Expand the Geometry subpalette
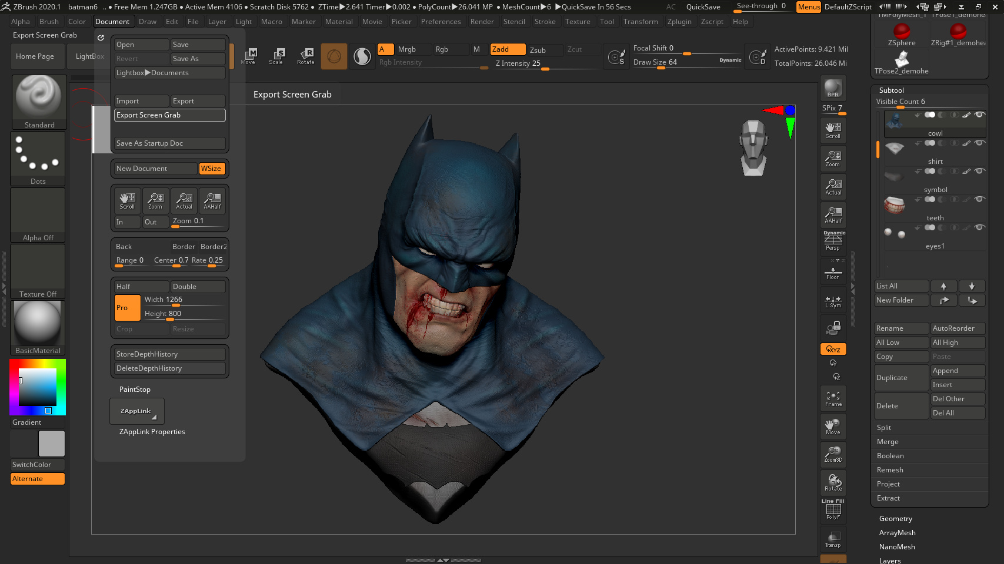The image size is (1004, 564). tap(895, 519)
